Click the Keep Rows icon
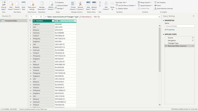 tap(88, 4)
